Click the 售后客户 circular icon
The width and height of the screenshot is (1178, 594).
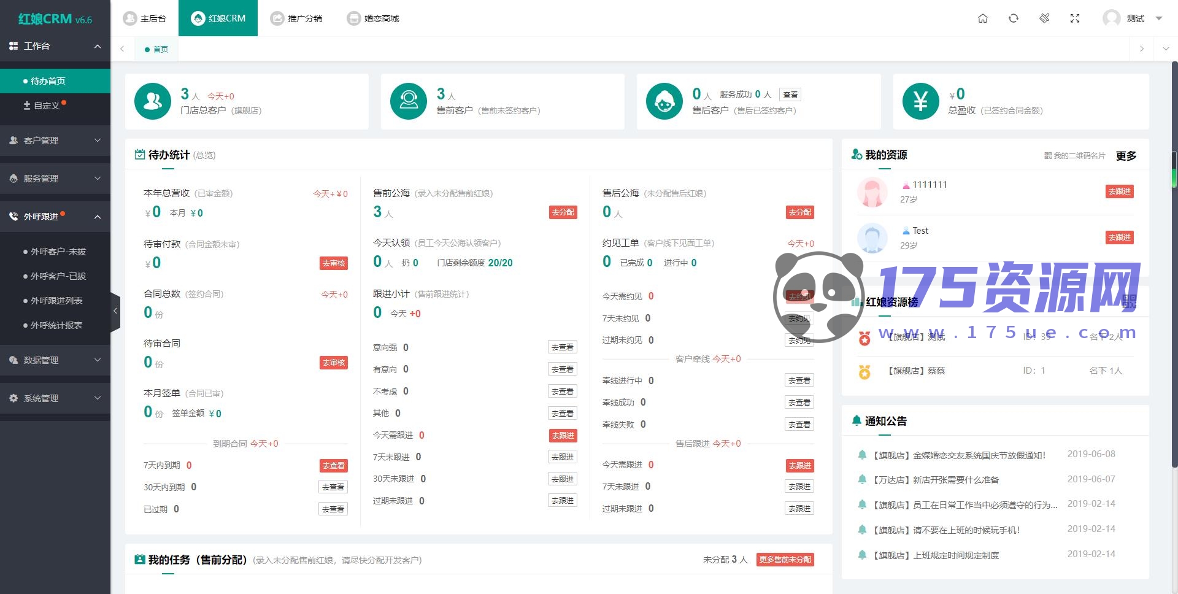664,101
